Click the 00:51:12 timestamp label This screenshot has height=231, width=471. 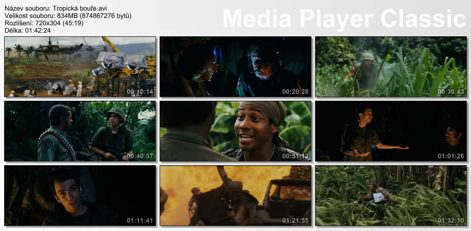point(296,156)
